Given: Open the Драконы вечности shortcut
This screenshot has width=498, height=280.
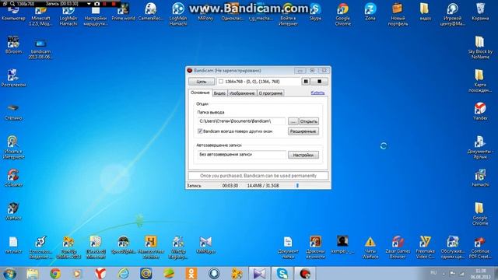Looking at the screenshot, I should (x=315, y=247).
